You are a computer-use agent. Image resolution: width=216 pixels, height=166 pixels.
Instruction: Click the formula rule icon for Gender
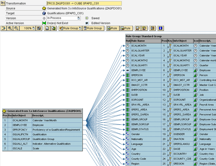tap(128, 134)
